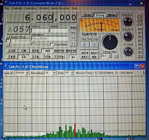This screenshot has width=149, height=140.
Task: Open the Scanning menu
Action: pyautogui.click(x=30, y=8)
